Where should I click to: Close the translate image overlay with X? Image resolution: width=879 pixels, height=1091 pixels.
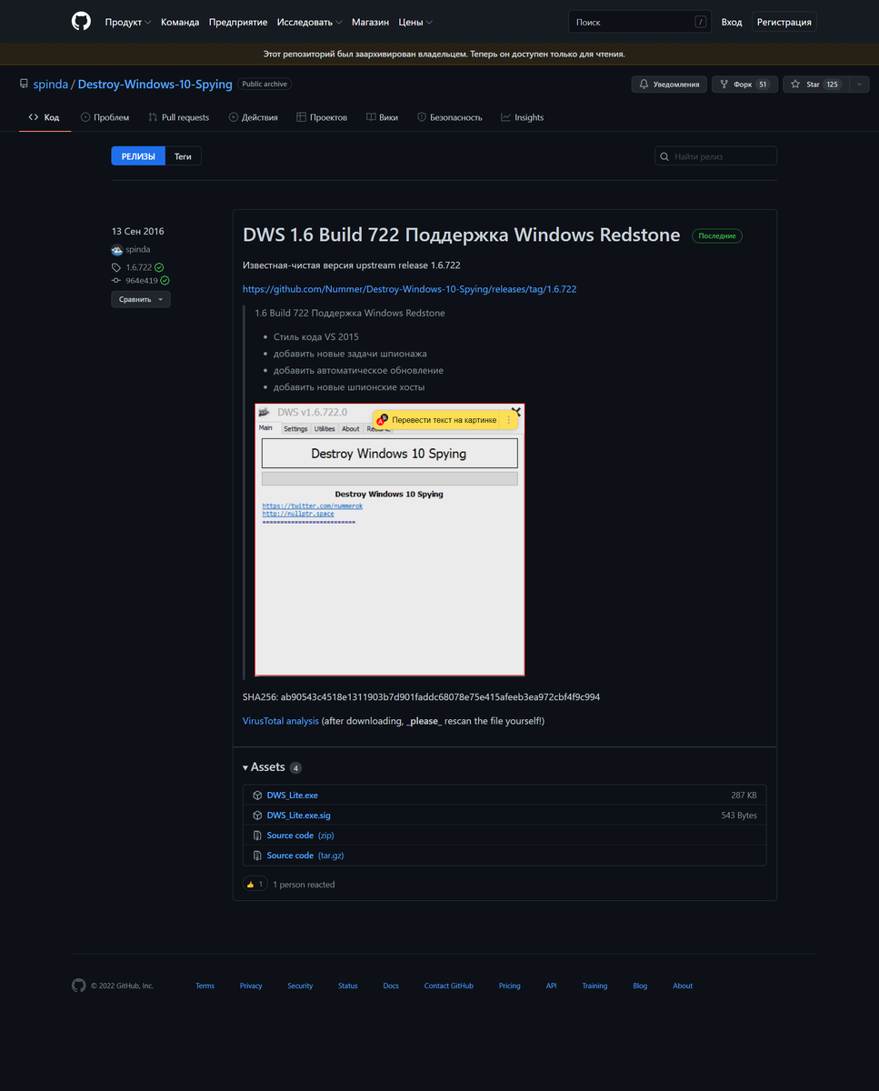tap(516, 412)
